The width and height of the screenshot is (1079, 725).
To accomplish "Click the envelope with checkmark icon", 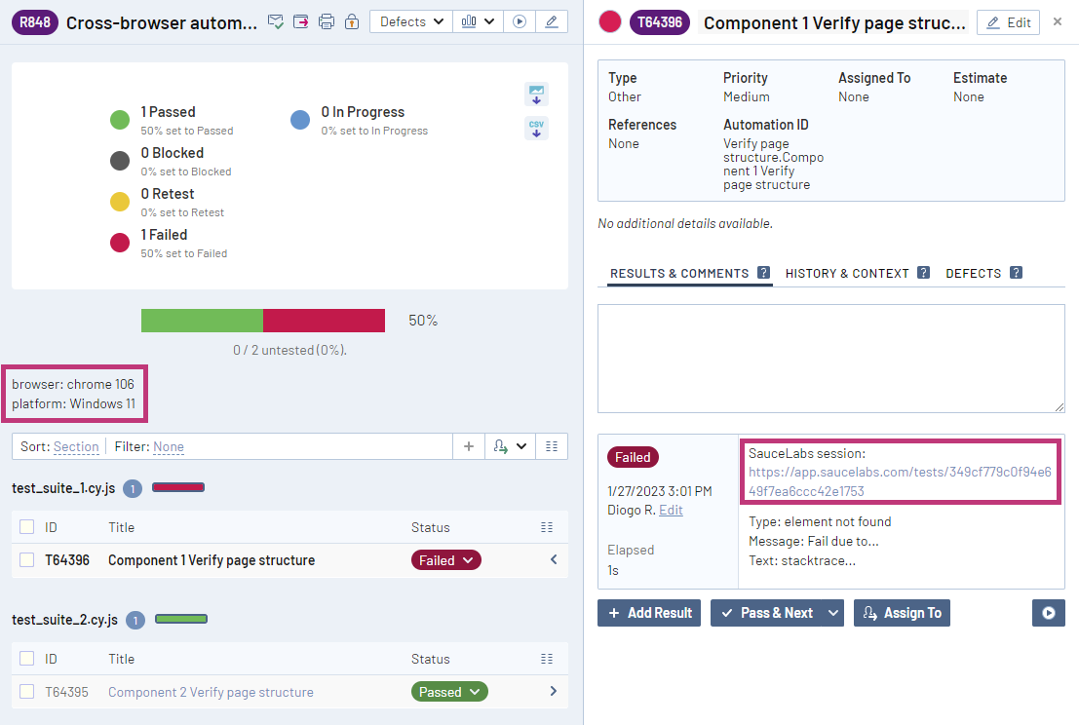I will [x=276, y=21].
